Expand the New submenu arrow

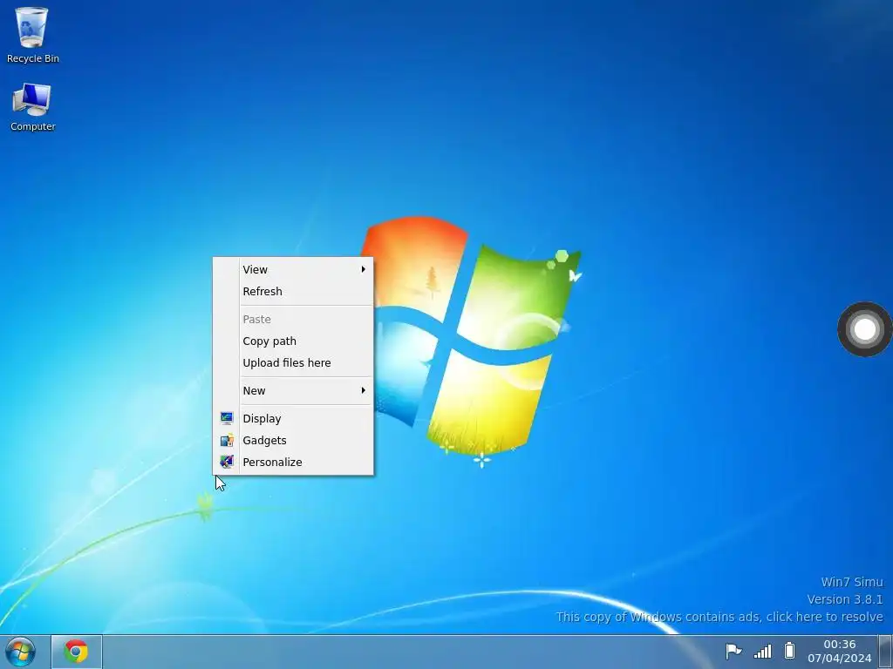(363, 390)
